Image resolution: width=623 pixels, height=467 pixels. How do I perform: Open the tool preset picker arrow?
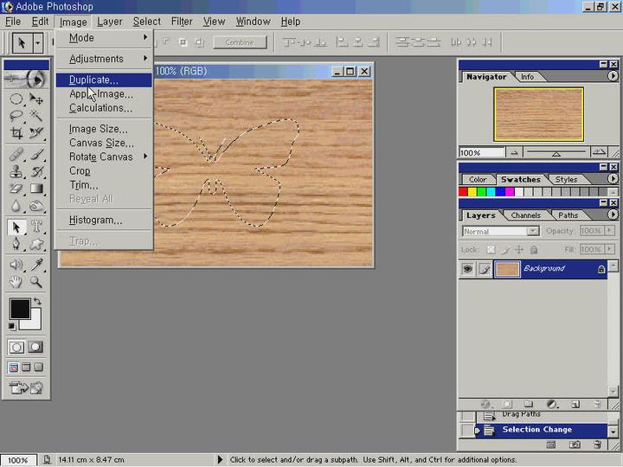[x=38, y=42]
